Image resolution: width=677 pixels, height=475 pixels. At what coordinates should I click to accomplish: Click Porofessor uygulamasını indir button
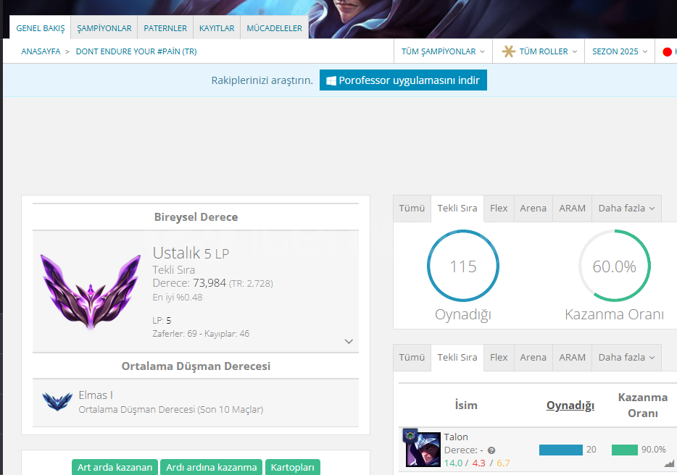[403, 80]
